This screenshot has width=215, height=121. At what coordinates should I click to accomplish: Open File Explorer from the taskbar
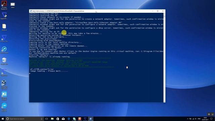coord(52,119)
